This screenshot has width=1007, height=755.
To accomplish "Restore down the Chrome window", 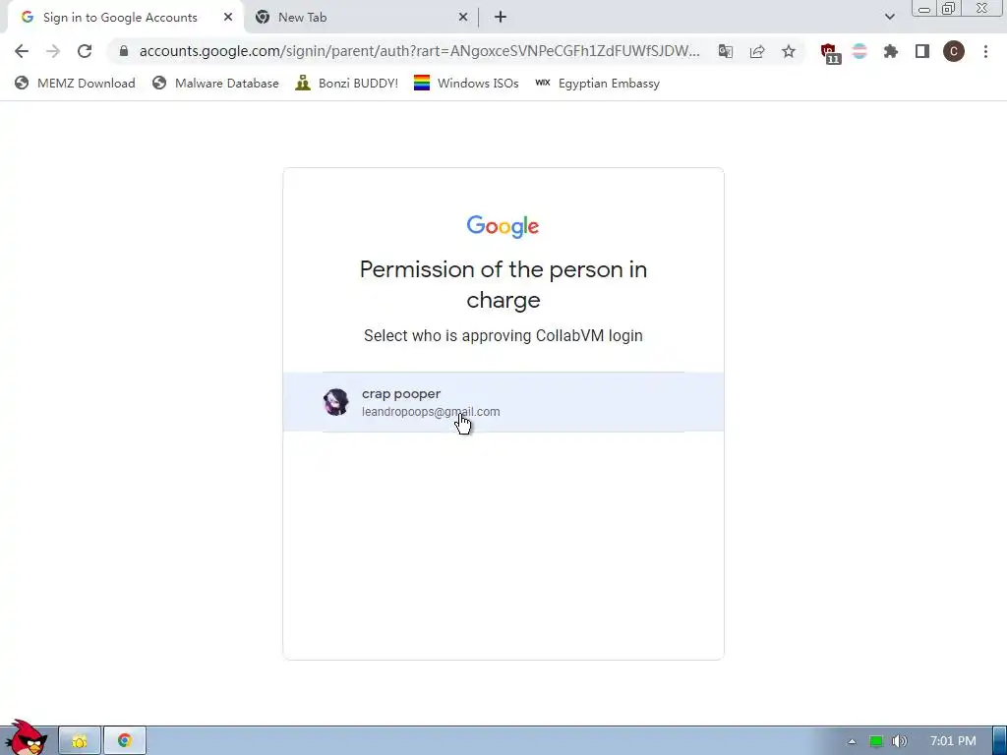I will pyautogui.click(x=949, y=8).
